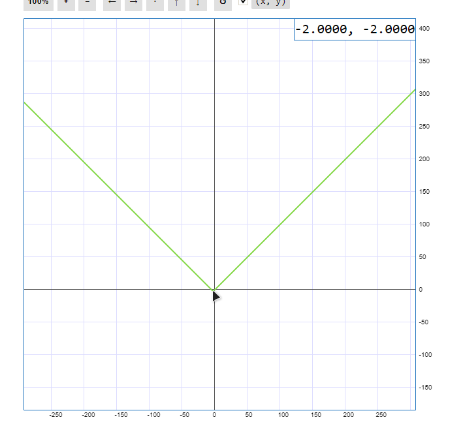Click the 200 label on the vertical axis
This screenshot has height=430, width=463.
click(x=424, y=159)
